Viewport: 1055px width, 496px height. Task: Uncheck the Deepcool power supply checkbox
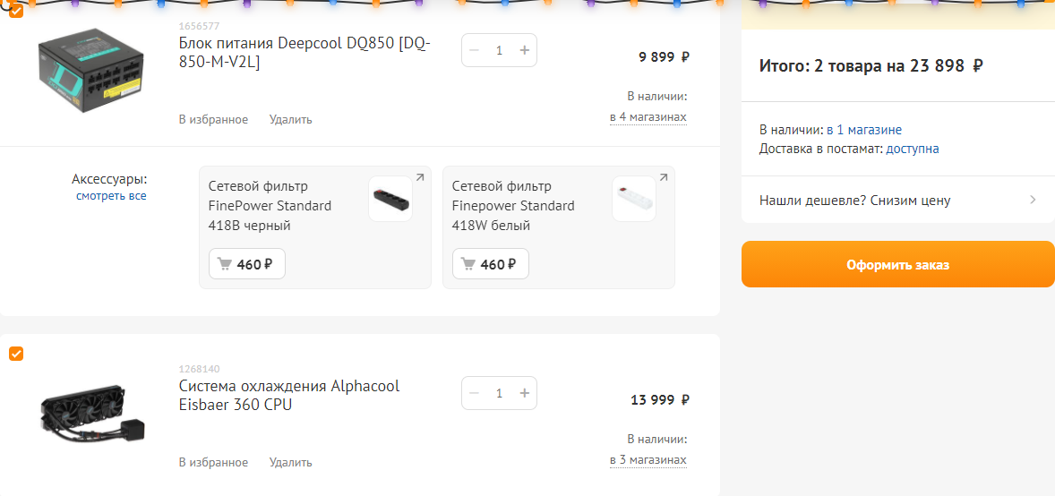point(16,11)
